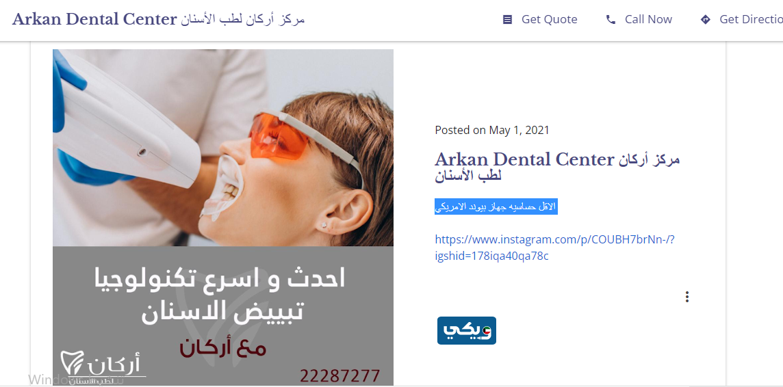Select the Call Now menu label
The image size is (783, 387).
(648, 19)
